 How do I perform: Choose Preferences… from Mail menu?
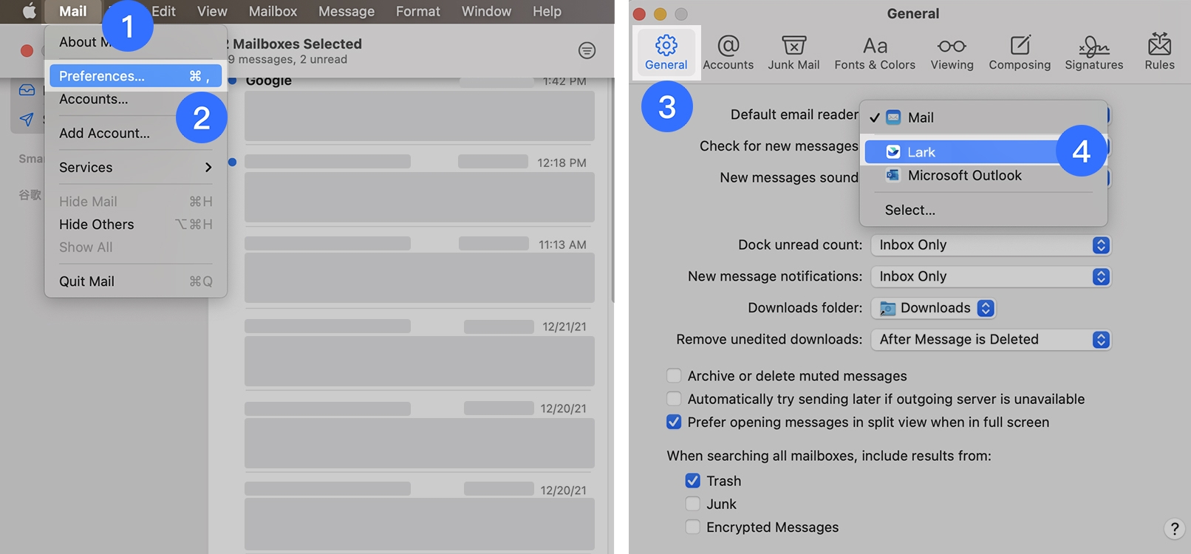[x=135, y=75]
